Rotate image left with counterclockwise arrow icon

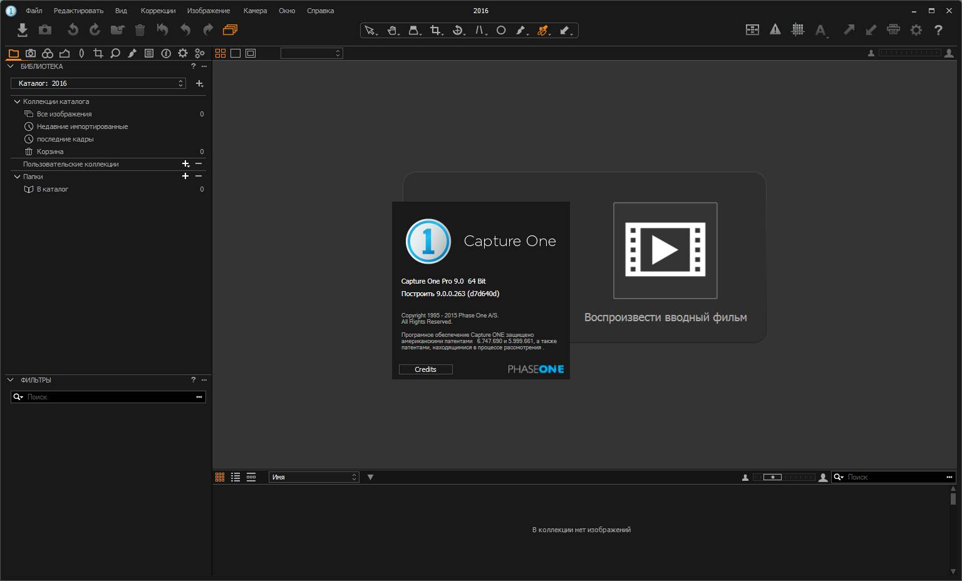pos(73,29)
